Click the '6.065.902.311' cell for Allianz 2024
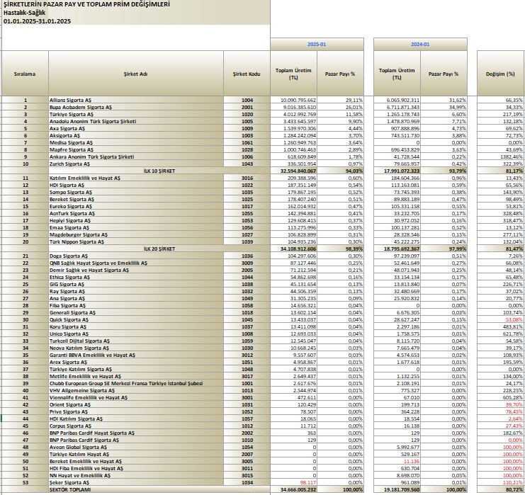Image resolution: width=525 pixels, height=495 pixels. pos(397,100)
